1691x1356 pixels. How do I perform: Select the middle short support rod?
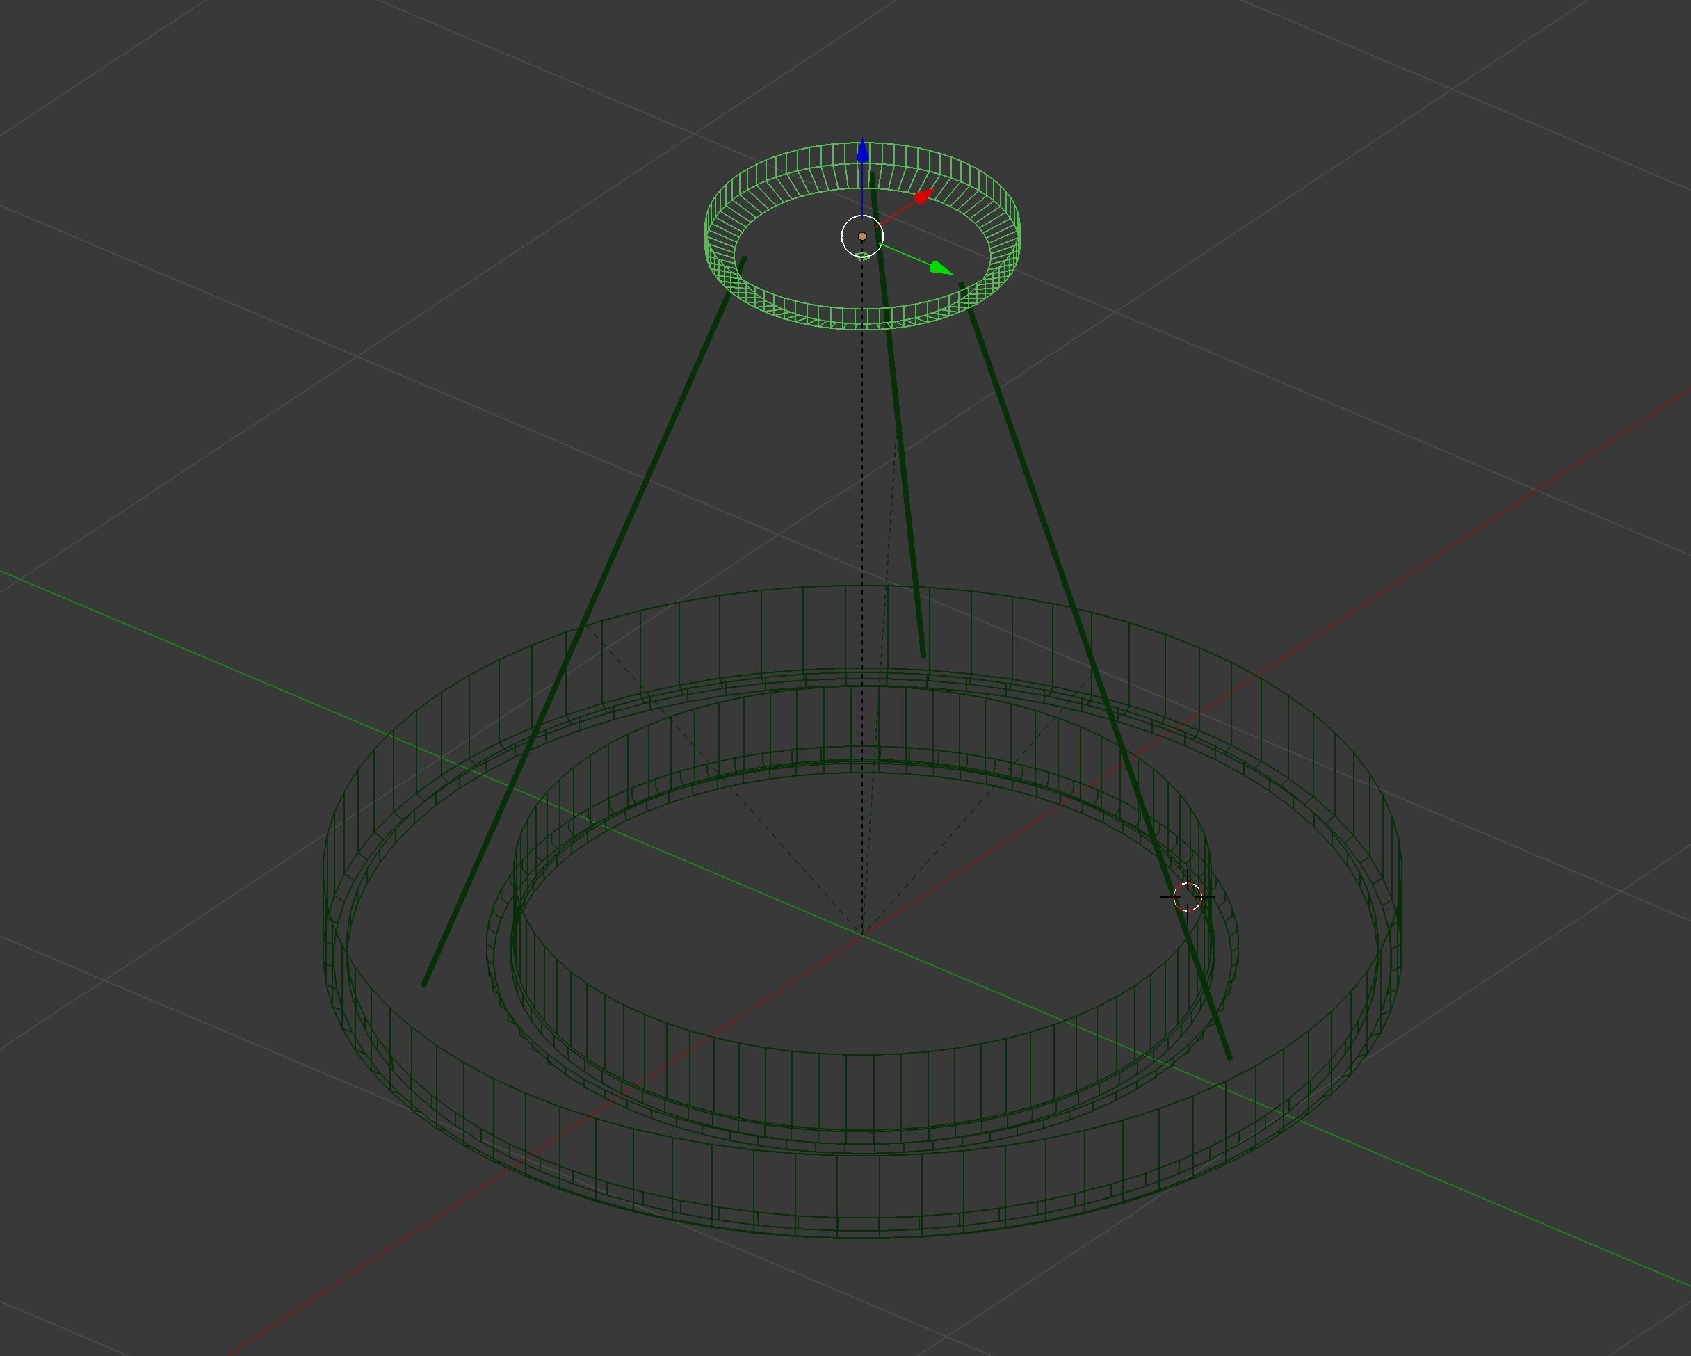[897, 414]
